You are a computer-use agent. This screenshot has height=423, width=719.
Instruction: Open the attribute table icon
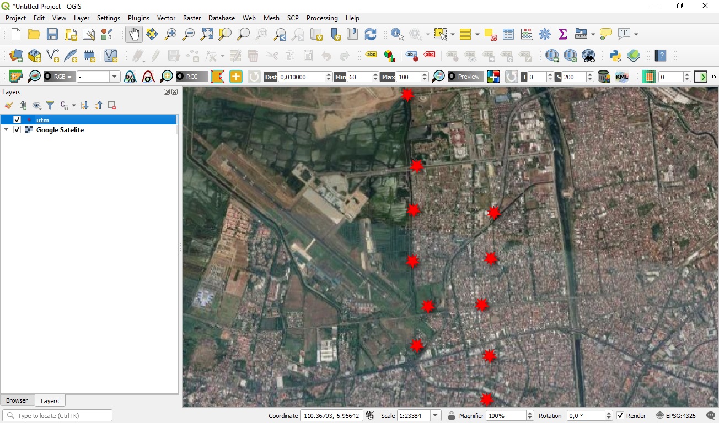(x=508, y=34)
